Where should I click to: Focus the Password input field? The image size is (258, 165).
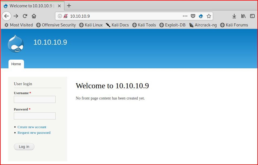35,116
